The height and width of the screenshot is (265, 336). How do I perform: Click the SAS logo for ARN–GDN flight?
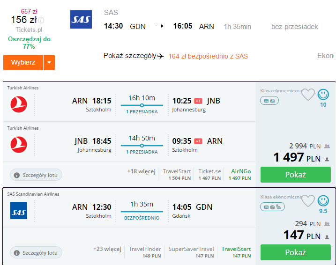(19, 211)
